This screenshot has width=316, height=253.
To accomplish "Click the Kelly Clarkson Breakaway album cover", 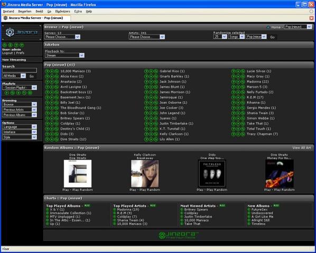I will (x=145, y=173).
